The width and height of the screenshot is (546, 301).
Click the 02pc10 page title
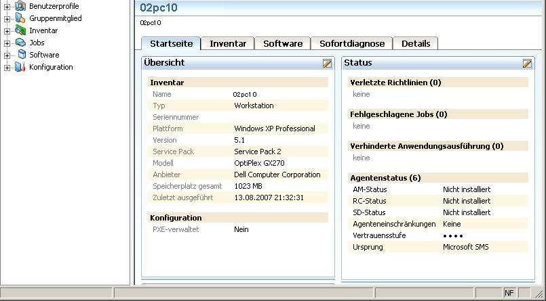tap(159, 7)
